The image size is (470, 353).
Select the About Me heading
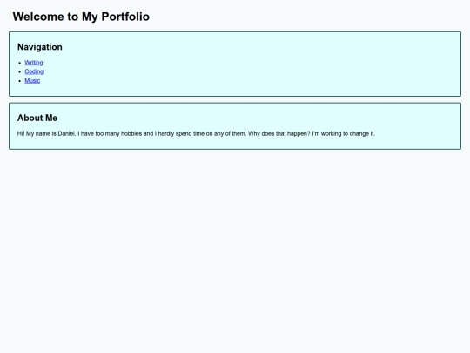[x=37, y=118]
